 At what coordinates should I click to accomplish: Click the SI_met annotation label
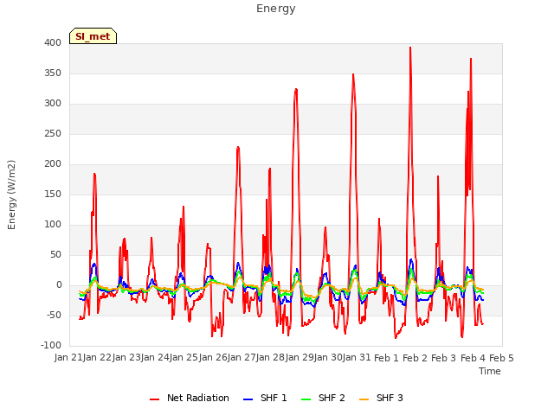(93, 36)
